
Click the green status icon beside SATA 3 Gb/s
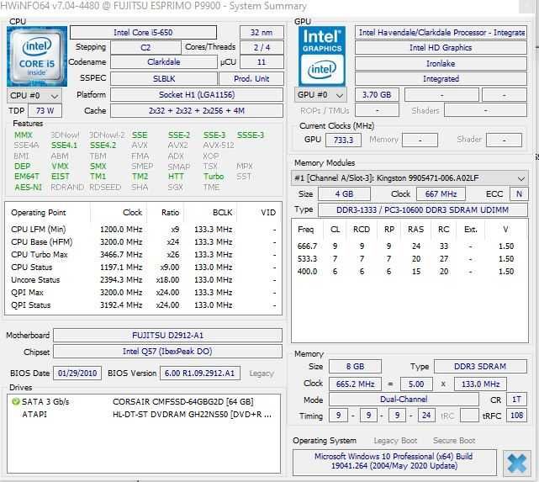tap(15, 401)
